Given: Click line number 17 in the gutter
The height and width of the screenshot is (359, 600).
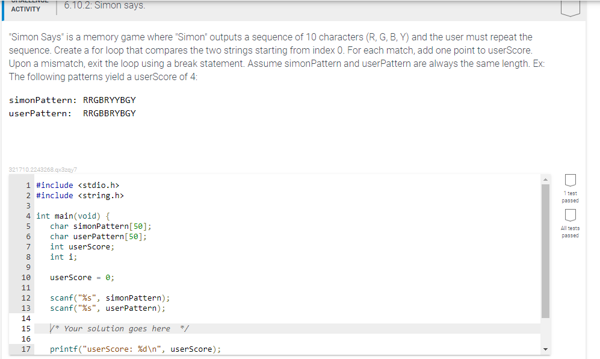Looking at the screenshot, I should pos(26,349).
